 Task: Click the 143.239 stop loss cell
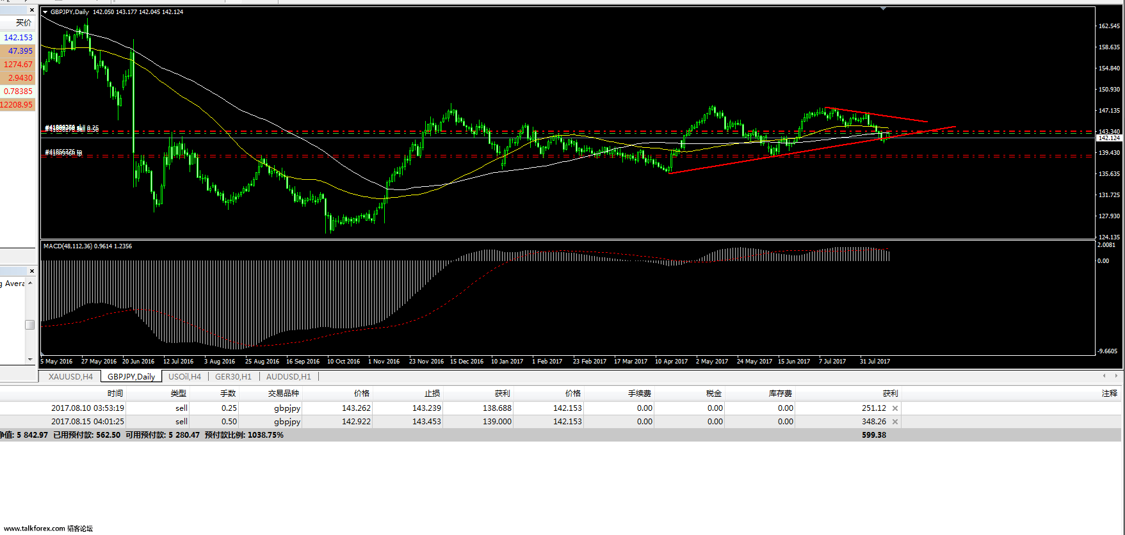tap(426, 408)
